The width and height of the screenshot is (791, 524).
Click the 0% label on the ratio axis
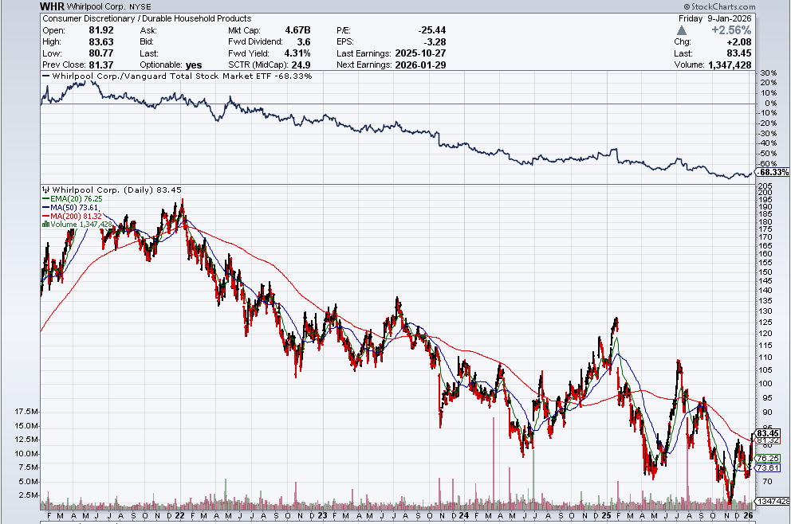point(771,104)
